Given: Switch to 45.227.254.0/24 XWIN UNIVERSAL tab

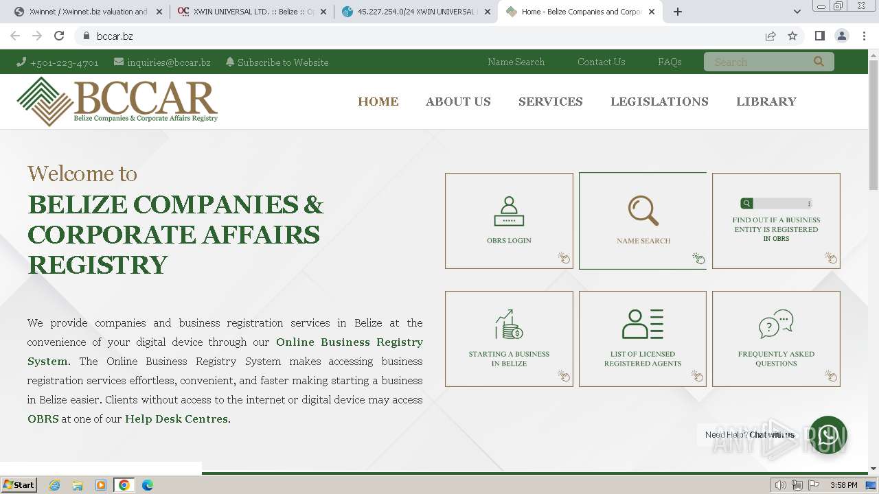Looking at the screenshot, I should 415,12.
